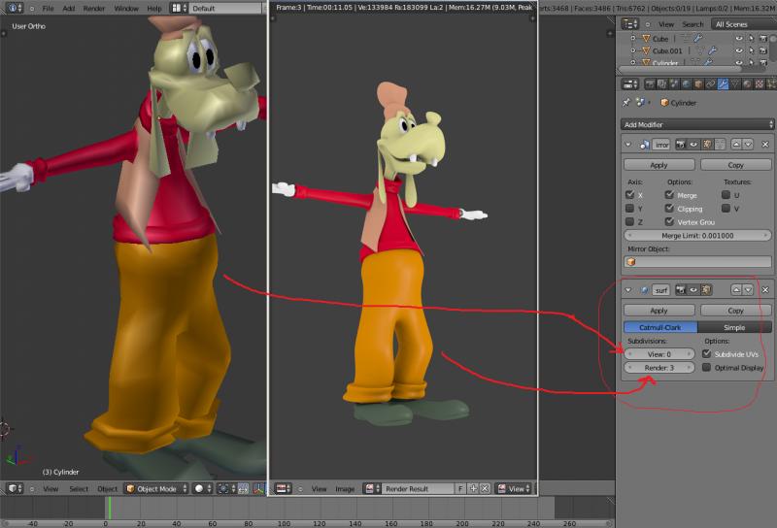Screen dimensions: 777x528
Task: Apply the Mirror modifier
Action: [x=659, y=165]
